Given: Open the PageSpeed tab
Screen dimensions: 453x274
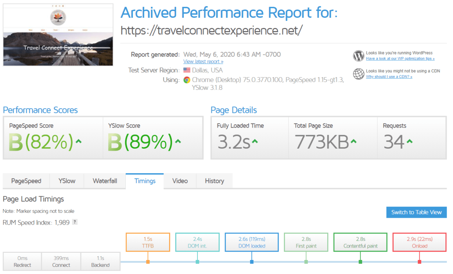Looking at the screenshot, I should click(26, 181).
